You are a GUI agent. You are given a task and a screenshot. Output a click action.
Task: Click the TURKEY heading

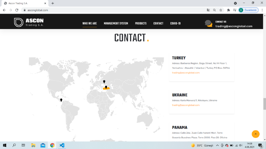click(x=179, y=58)
